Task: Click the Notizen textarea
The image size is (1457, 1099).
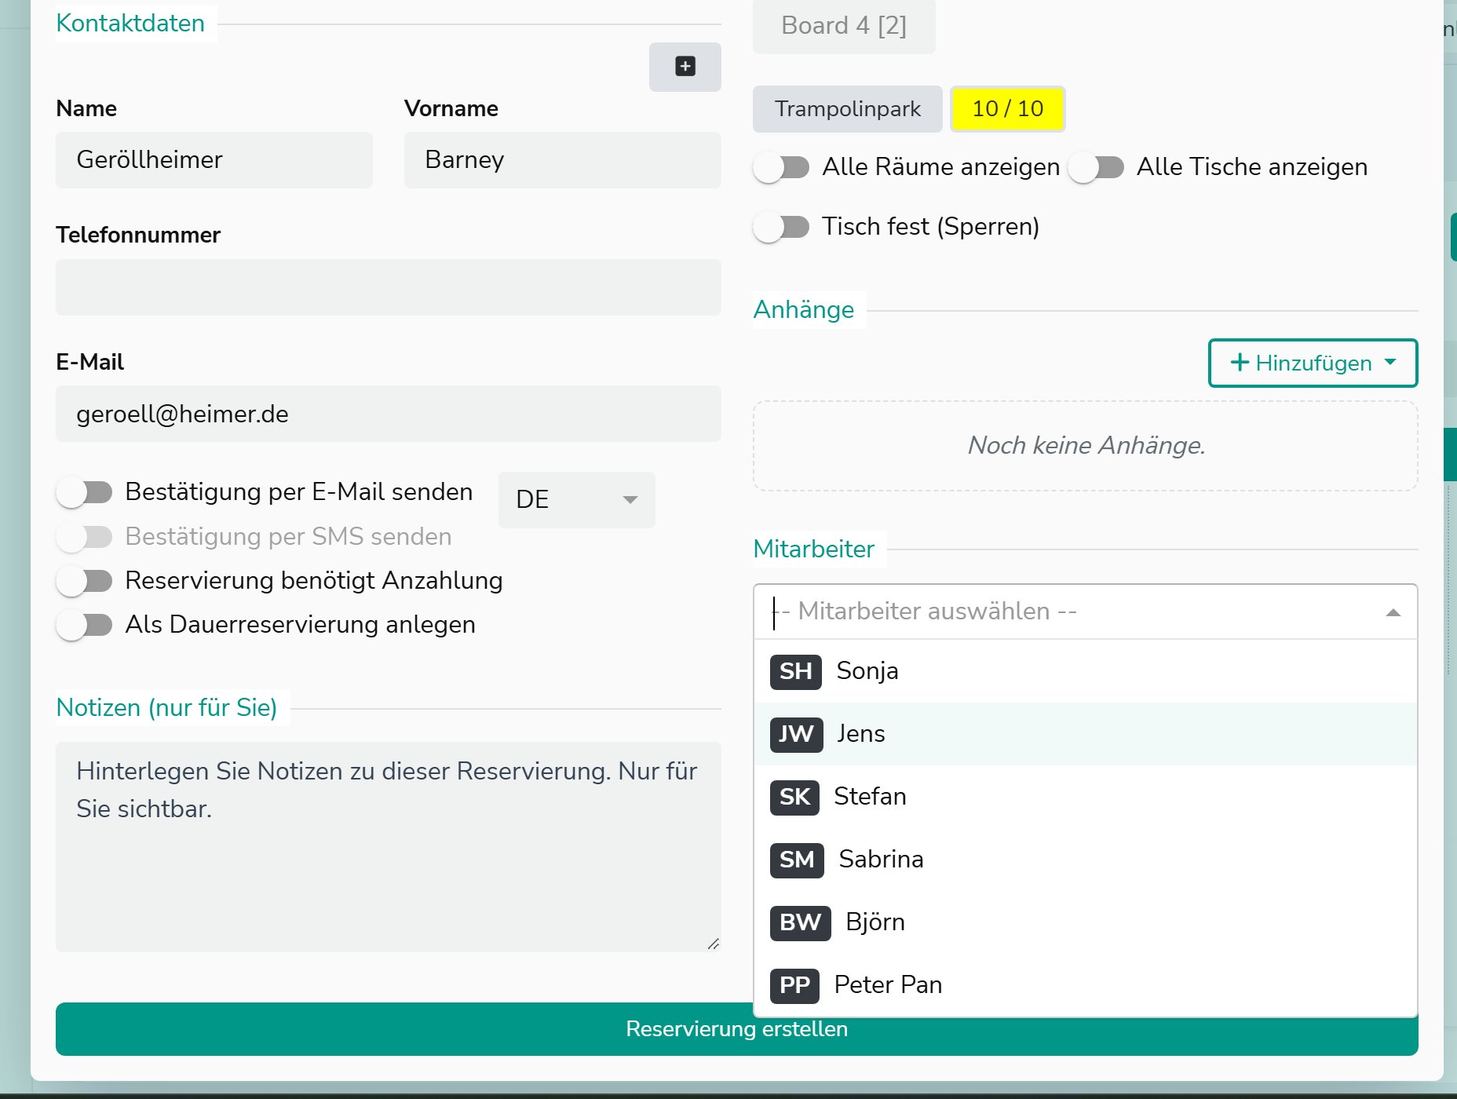Action: click(x=389, y=847)
